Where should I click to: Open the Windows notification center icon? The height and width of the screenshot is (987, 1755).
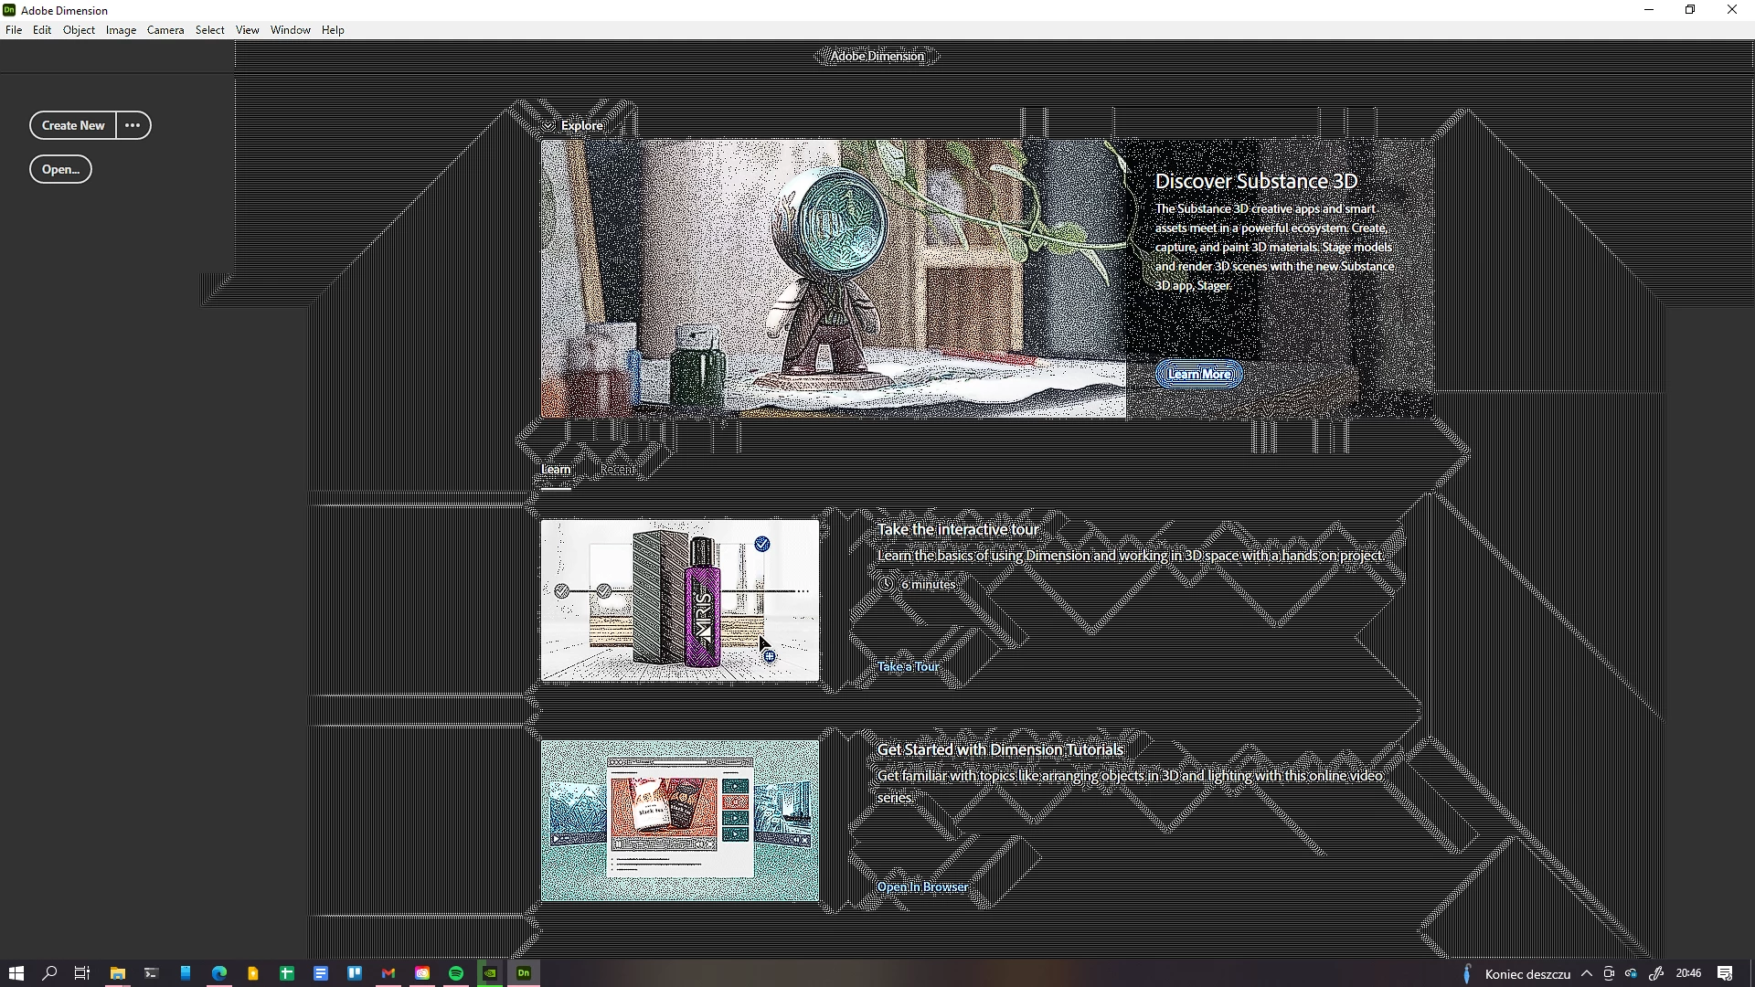pos(1725,973)
